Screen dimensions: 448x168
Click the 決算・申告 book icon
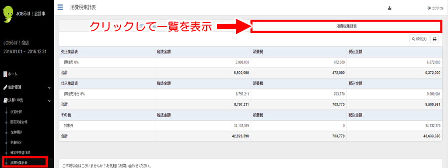click(x=5, y=101)
